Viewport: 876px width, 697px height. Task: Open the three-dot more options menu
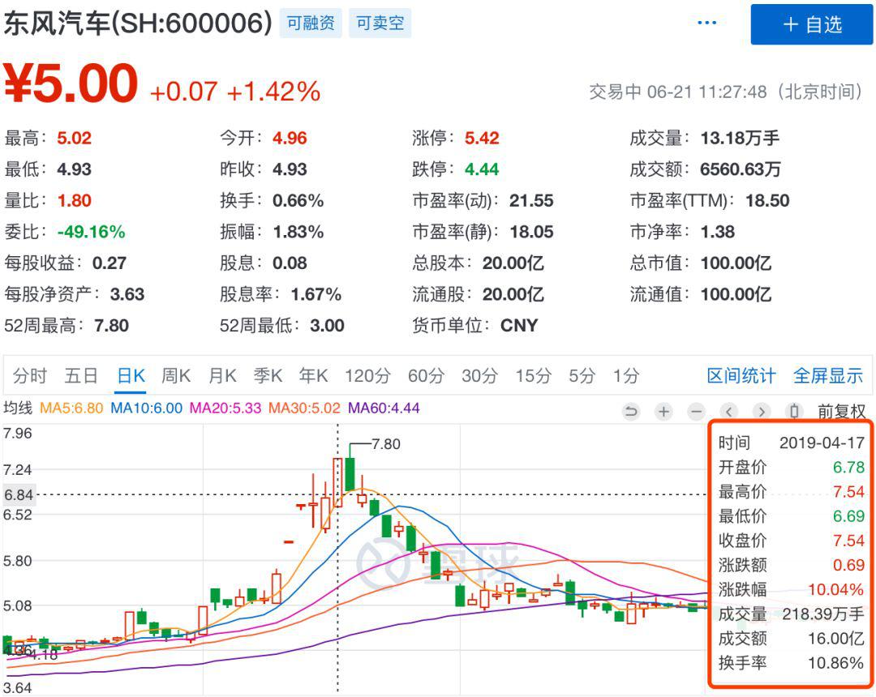[x=706, y=23]
